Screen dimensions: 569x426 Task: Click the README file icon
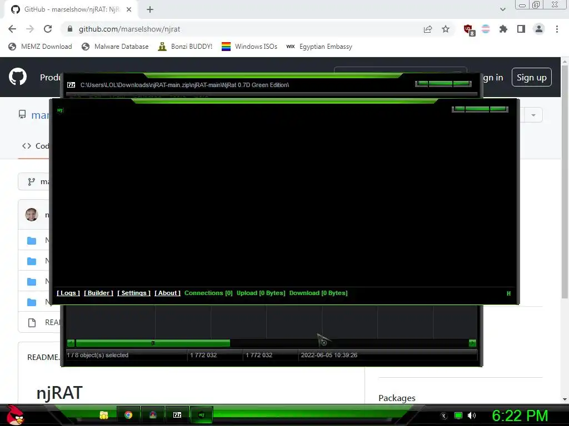point(32,323)
